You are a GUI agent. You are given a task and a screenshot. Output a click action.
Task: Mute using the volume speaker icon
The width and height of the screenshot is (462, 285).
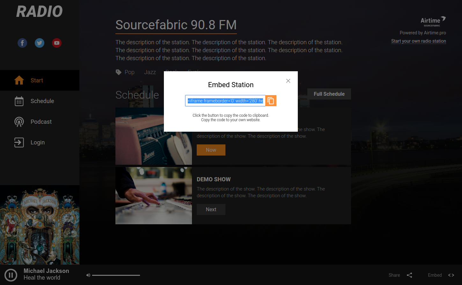[x=88, y=275]
